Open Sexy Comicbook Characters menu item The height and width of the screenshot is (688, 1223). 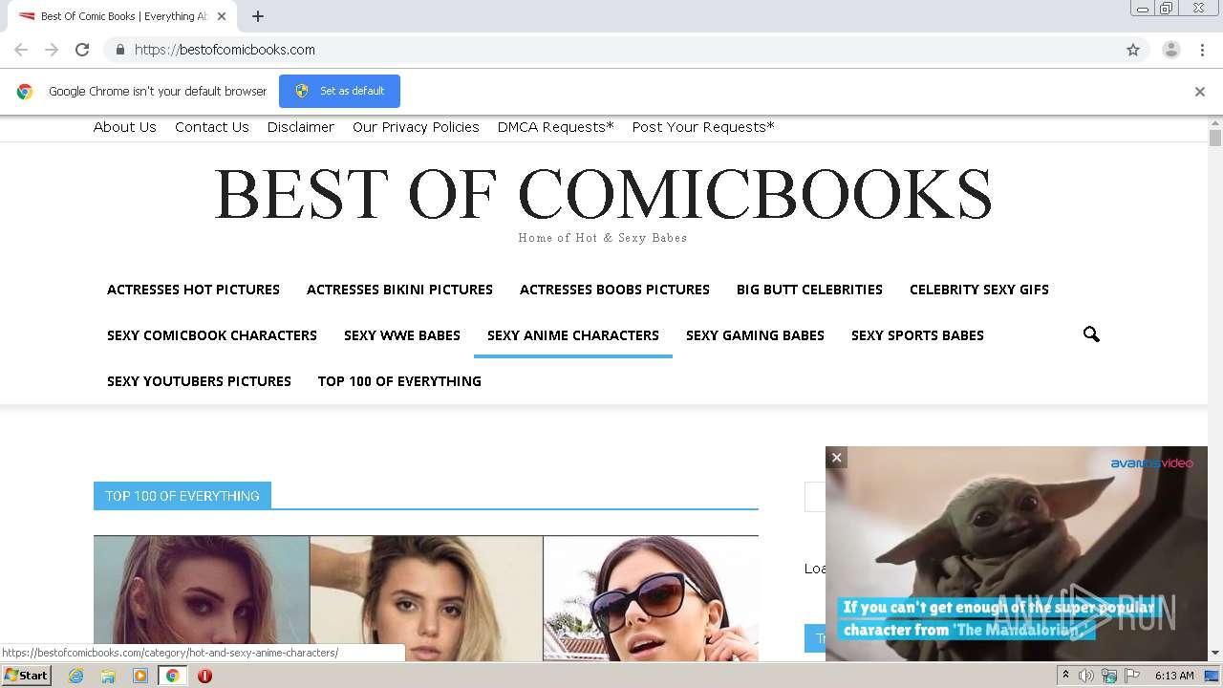(x=212, y=335)
